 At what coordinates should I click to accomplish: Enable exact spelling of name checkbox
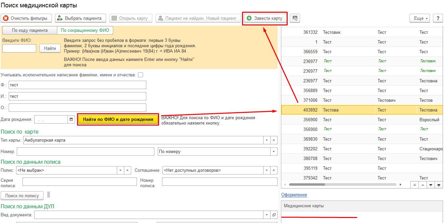[141, 75]
